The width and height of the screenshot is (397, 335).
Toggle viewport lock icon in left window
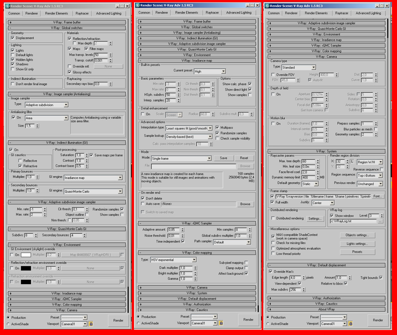point(91,324)
